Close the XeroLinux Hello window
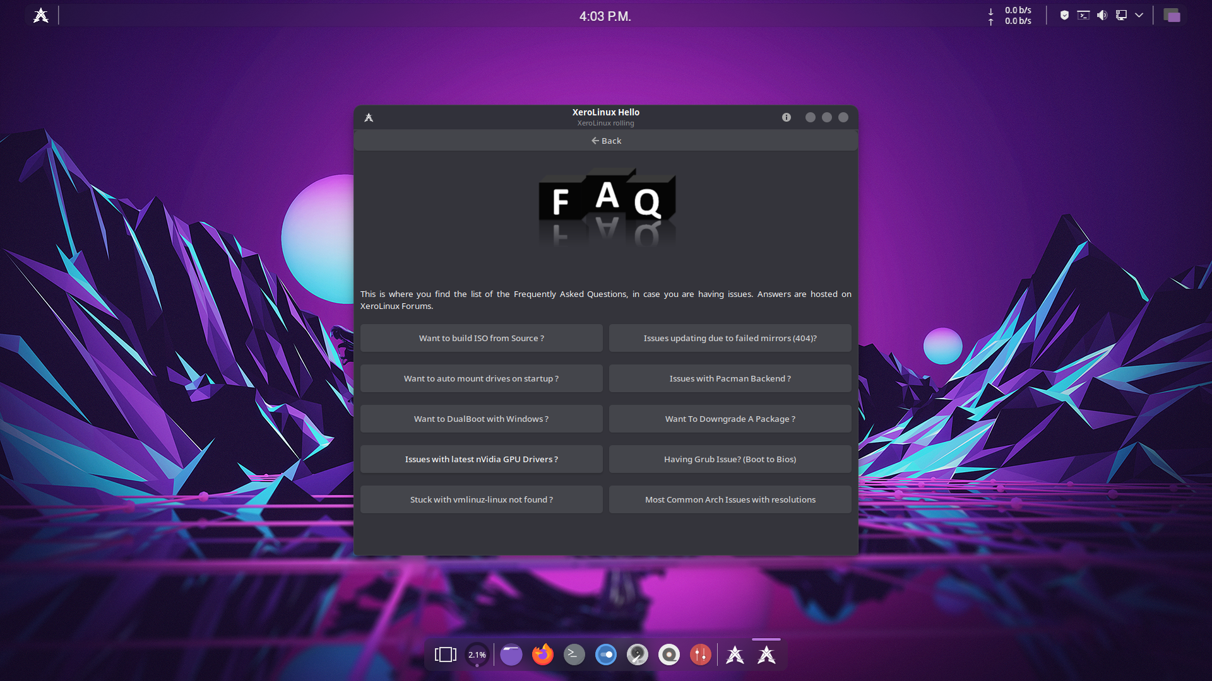Screen dimensions: 1212x681 (x=843, y=117)
